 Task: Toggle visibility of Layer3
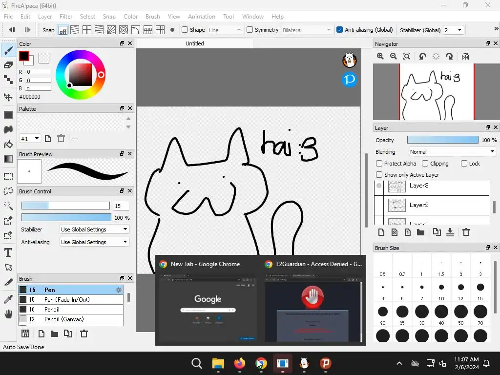379,186
